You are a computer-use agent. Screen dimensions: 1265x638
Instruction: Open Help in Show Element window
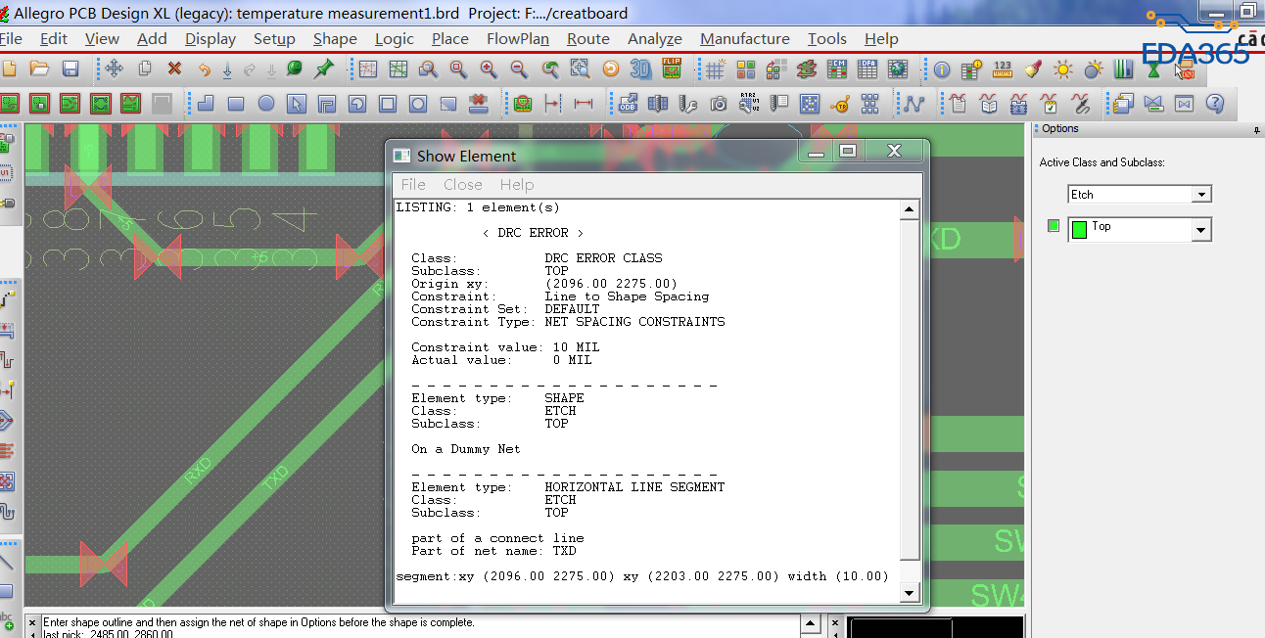click(x=517, y=185)
